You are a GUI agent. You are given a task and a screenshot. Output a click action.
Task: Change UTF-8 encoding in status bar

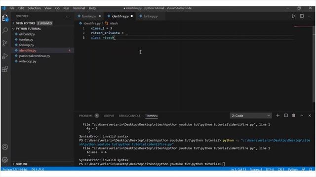click(270, 169)
